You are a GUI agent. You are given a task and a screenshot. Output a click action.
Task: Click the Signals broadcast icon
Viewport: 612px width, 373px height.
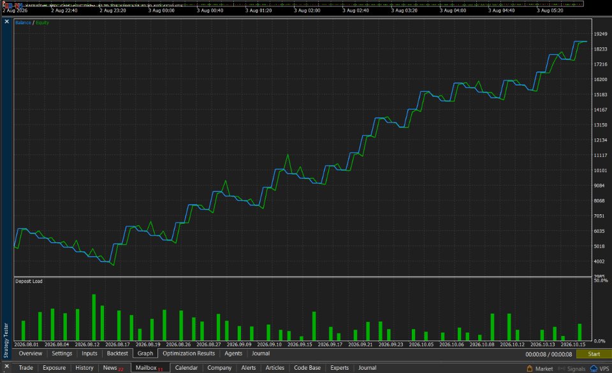[562, 369]
